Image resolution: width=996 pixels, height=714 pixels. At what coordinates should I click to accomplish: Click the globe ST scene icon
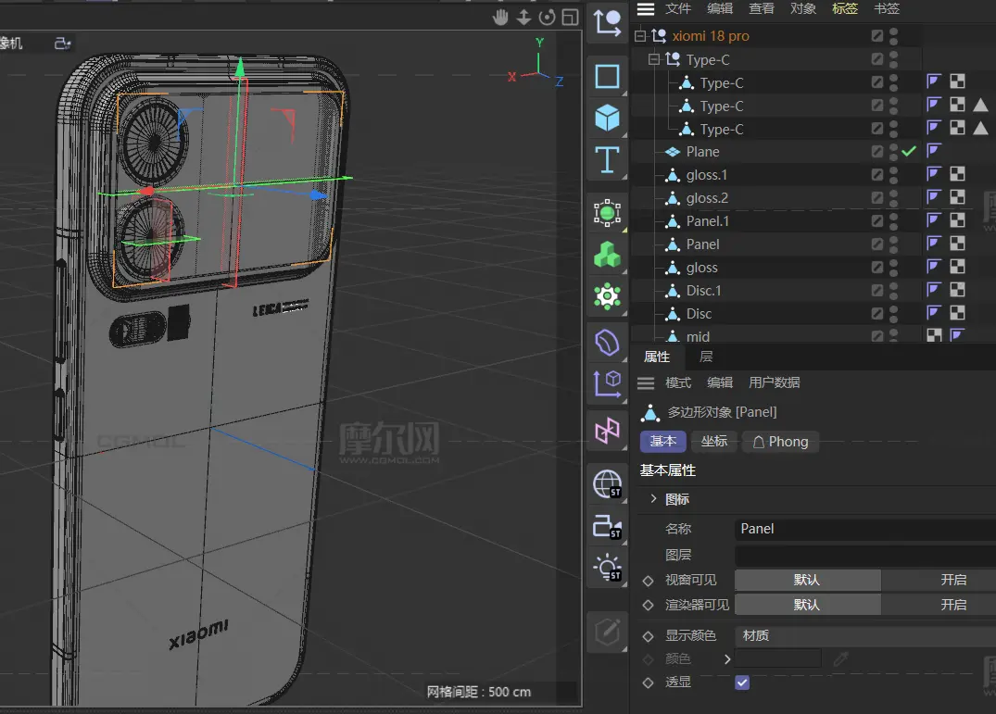607,484
